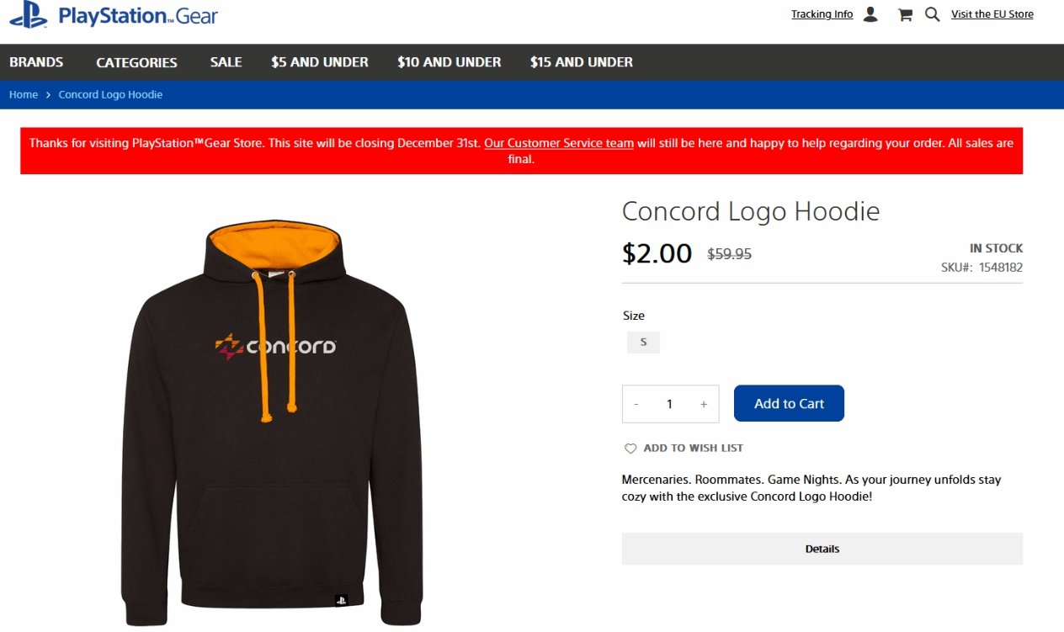The height and width of the screenshot is (632, 1064).
Task: Click the Tracking Info link
Action: pos(822,14)
